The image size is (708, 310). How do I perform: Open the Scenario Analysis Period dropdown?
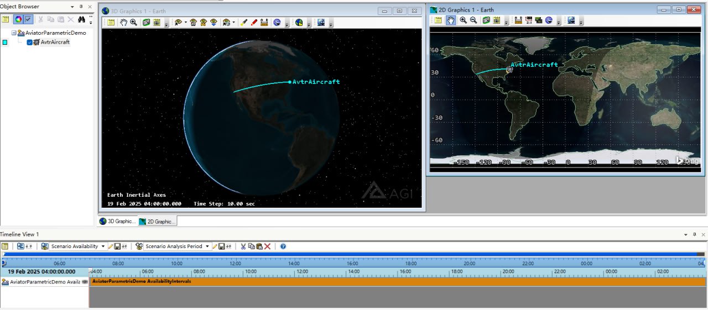point(207,246)
